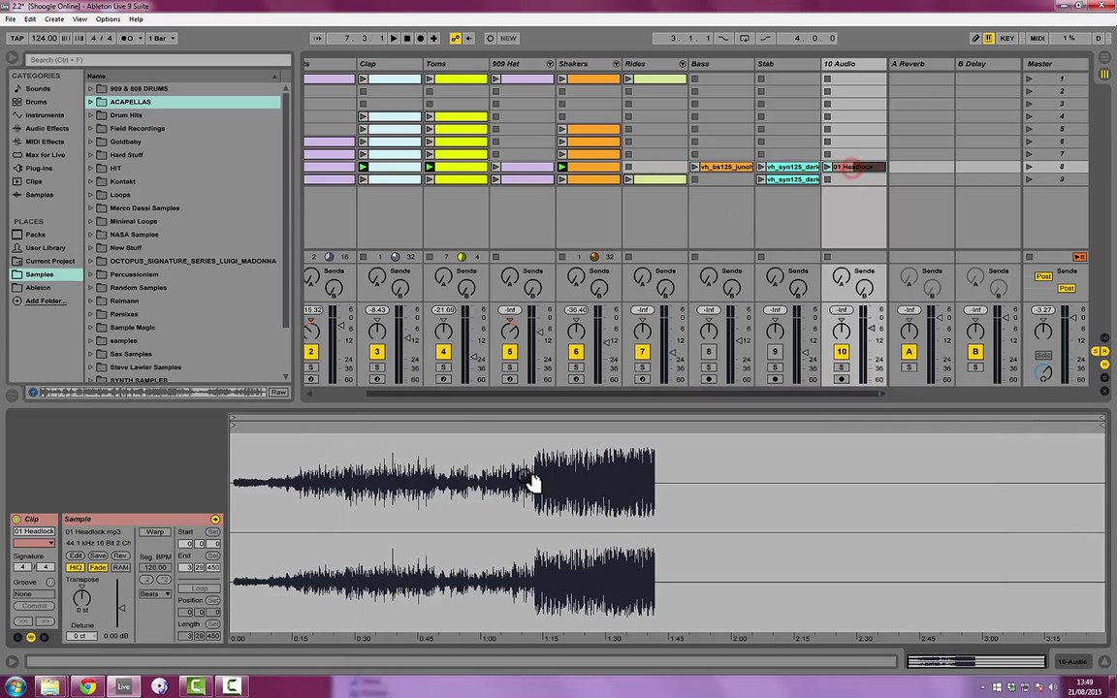
Task: Arm the 10 Audio track for recording
Action: 842,380
